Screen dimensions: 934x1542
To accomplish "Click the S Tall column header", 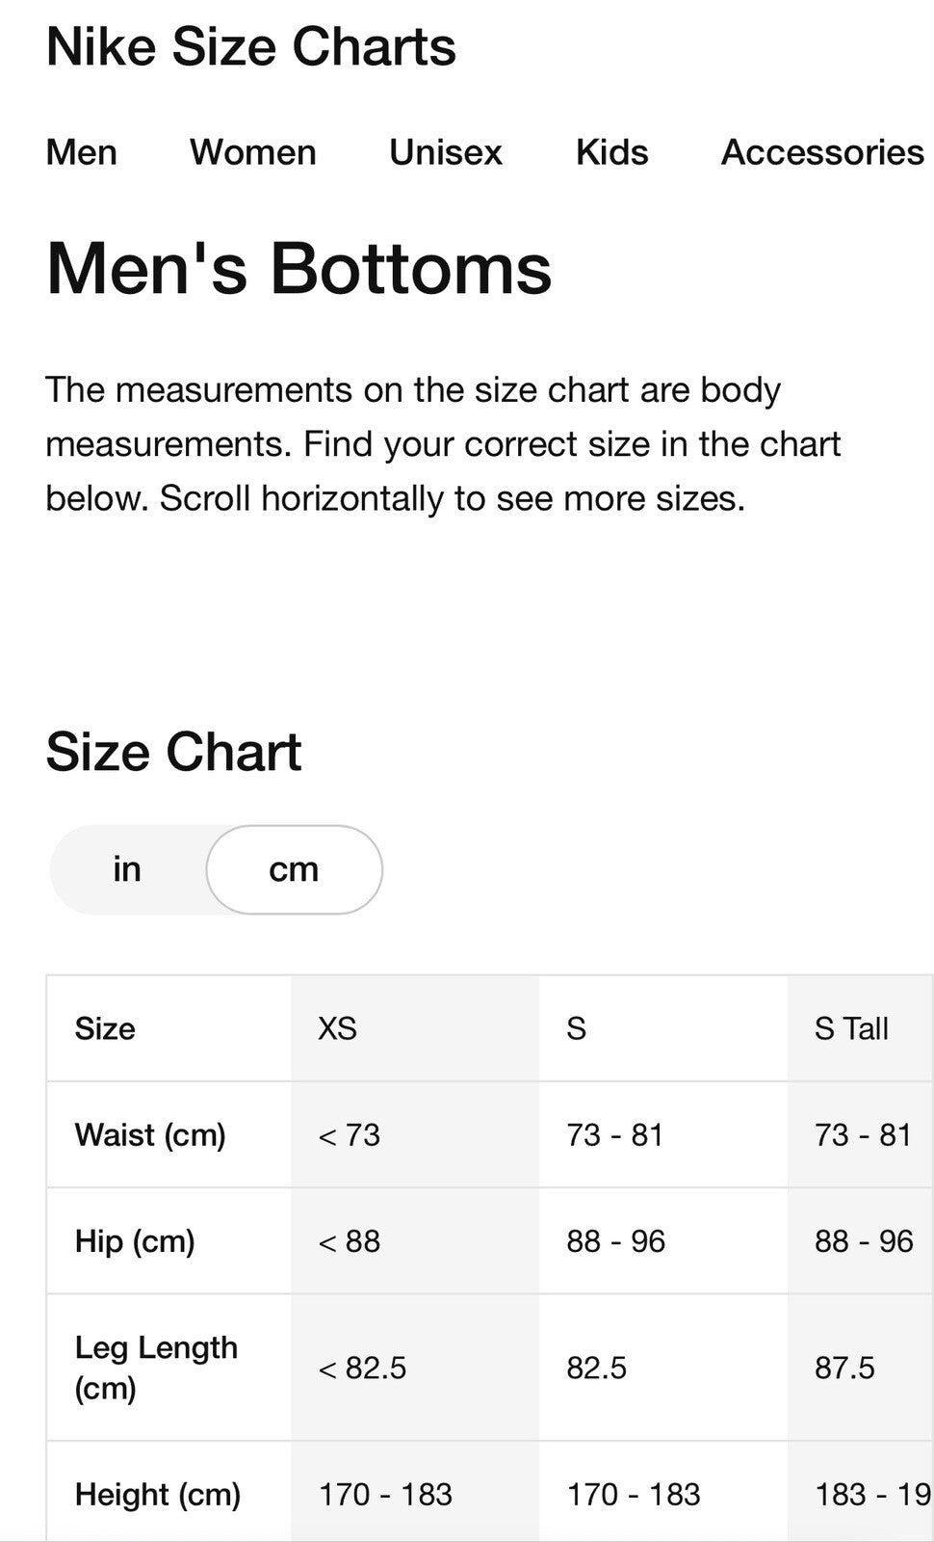I will [x=851, y=1028].
